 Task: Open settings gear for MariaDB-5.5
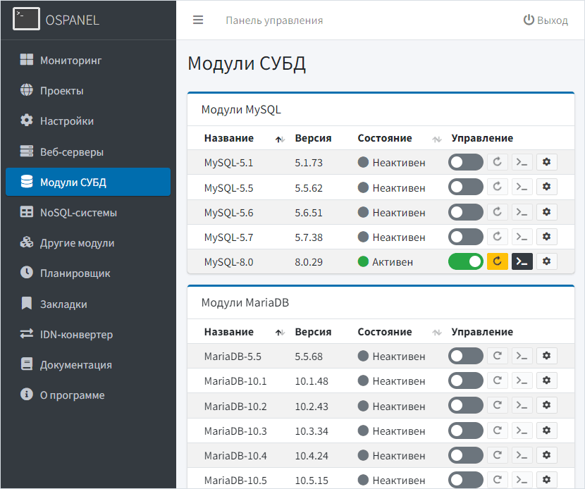(546, 356)
